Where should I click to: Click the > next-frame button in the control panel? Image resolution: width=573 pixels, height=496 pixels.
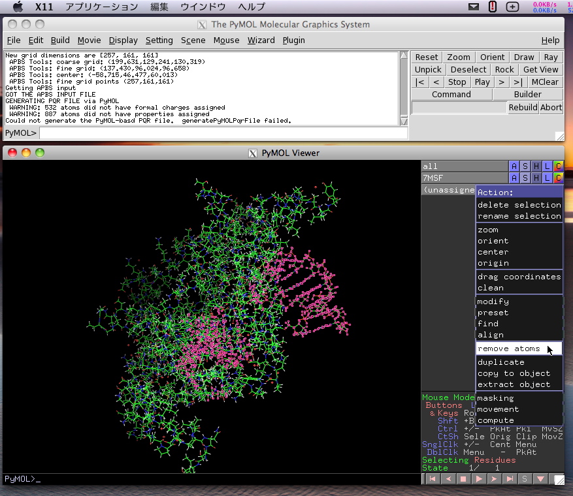(x=501, y=82)
